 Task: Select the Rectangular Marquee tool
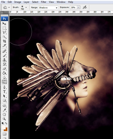pyautogui.click(x=4, y=28)
